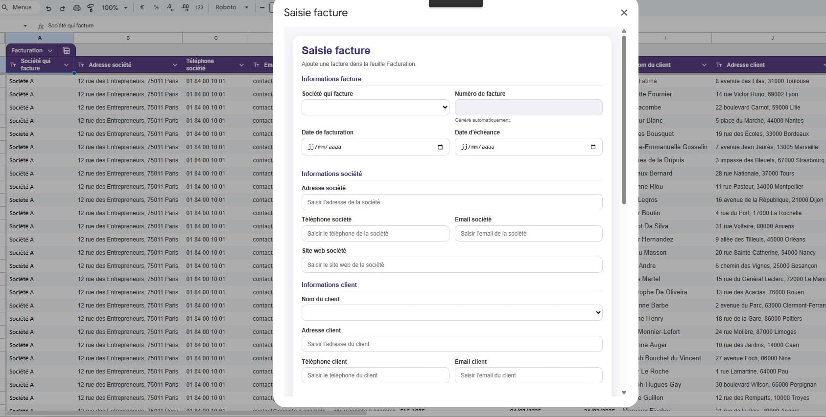The width and height of the screenshot is (826, 417).
Task: Click the print icon
Action: coord(77,8)
